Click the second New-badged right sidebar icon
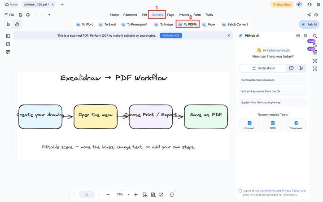 pos(315,52)
